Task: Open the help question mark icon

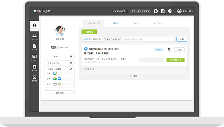Action: click(170, 11)
